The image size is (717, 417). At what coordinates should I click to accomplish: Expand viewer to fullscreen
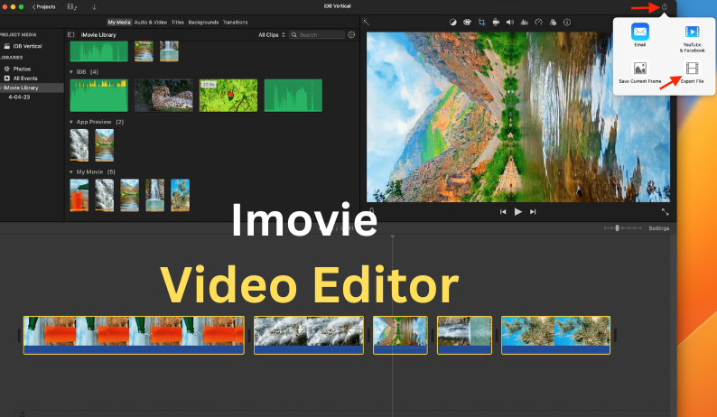[665, 212]
